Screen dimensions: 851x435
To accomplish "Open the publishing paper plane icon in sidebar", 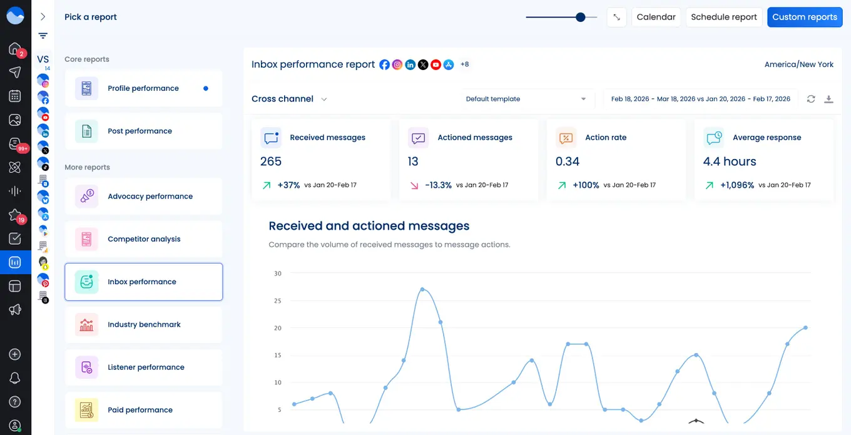I will [15, 71].
